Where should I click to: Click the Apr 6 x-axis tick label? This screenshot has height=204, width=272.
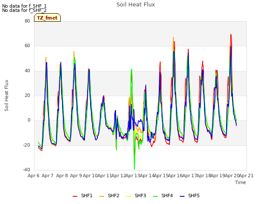(x=34, y=176)
